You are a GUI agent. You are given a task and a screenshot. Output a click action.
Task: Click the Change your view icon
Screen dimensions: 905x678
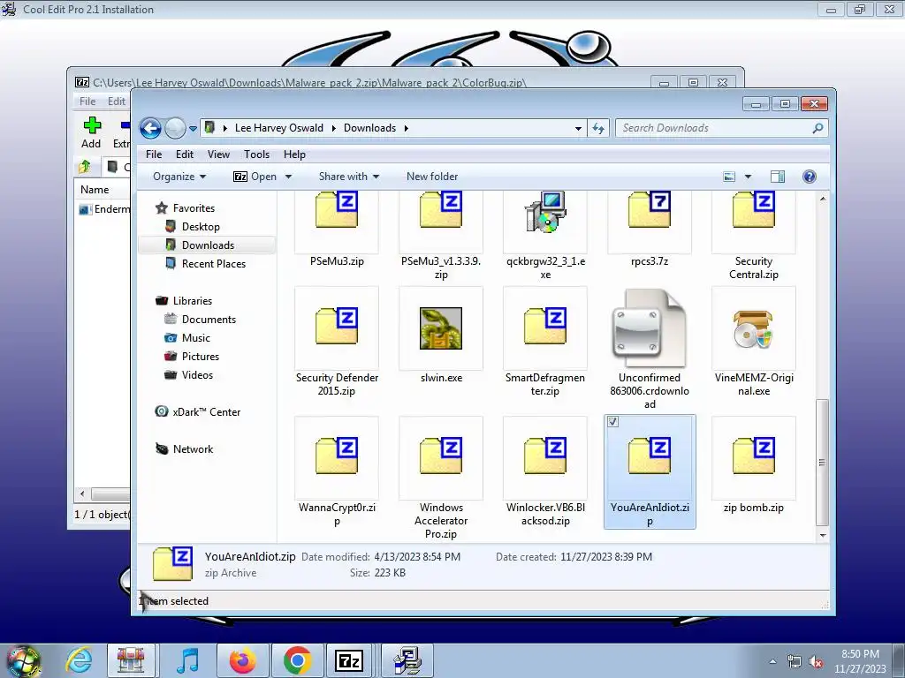coord(729,177)
